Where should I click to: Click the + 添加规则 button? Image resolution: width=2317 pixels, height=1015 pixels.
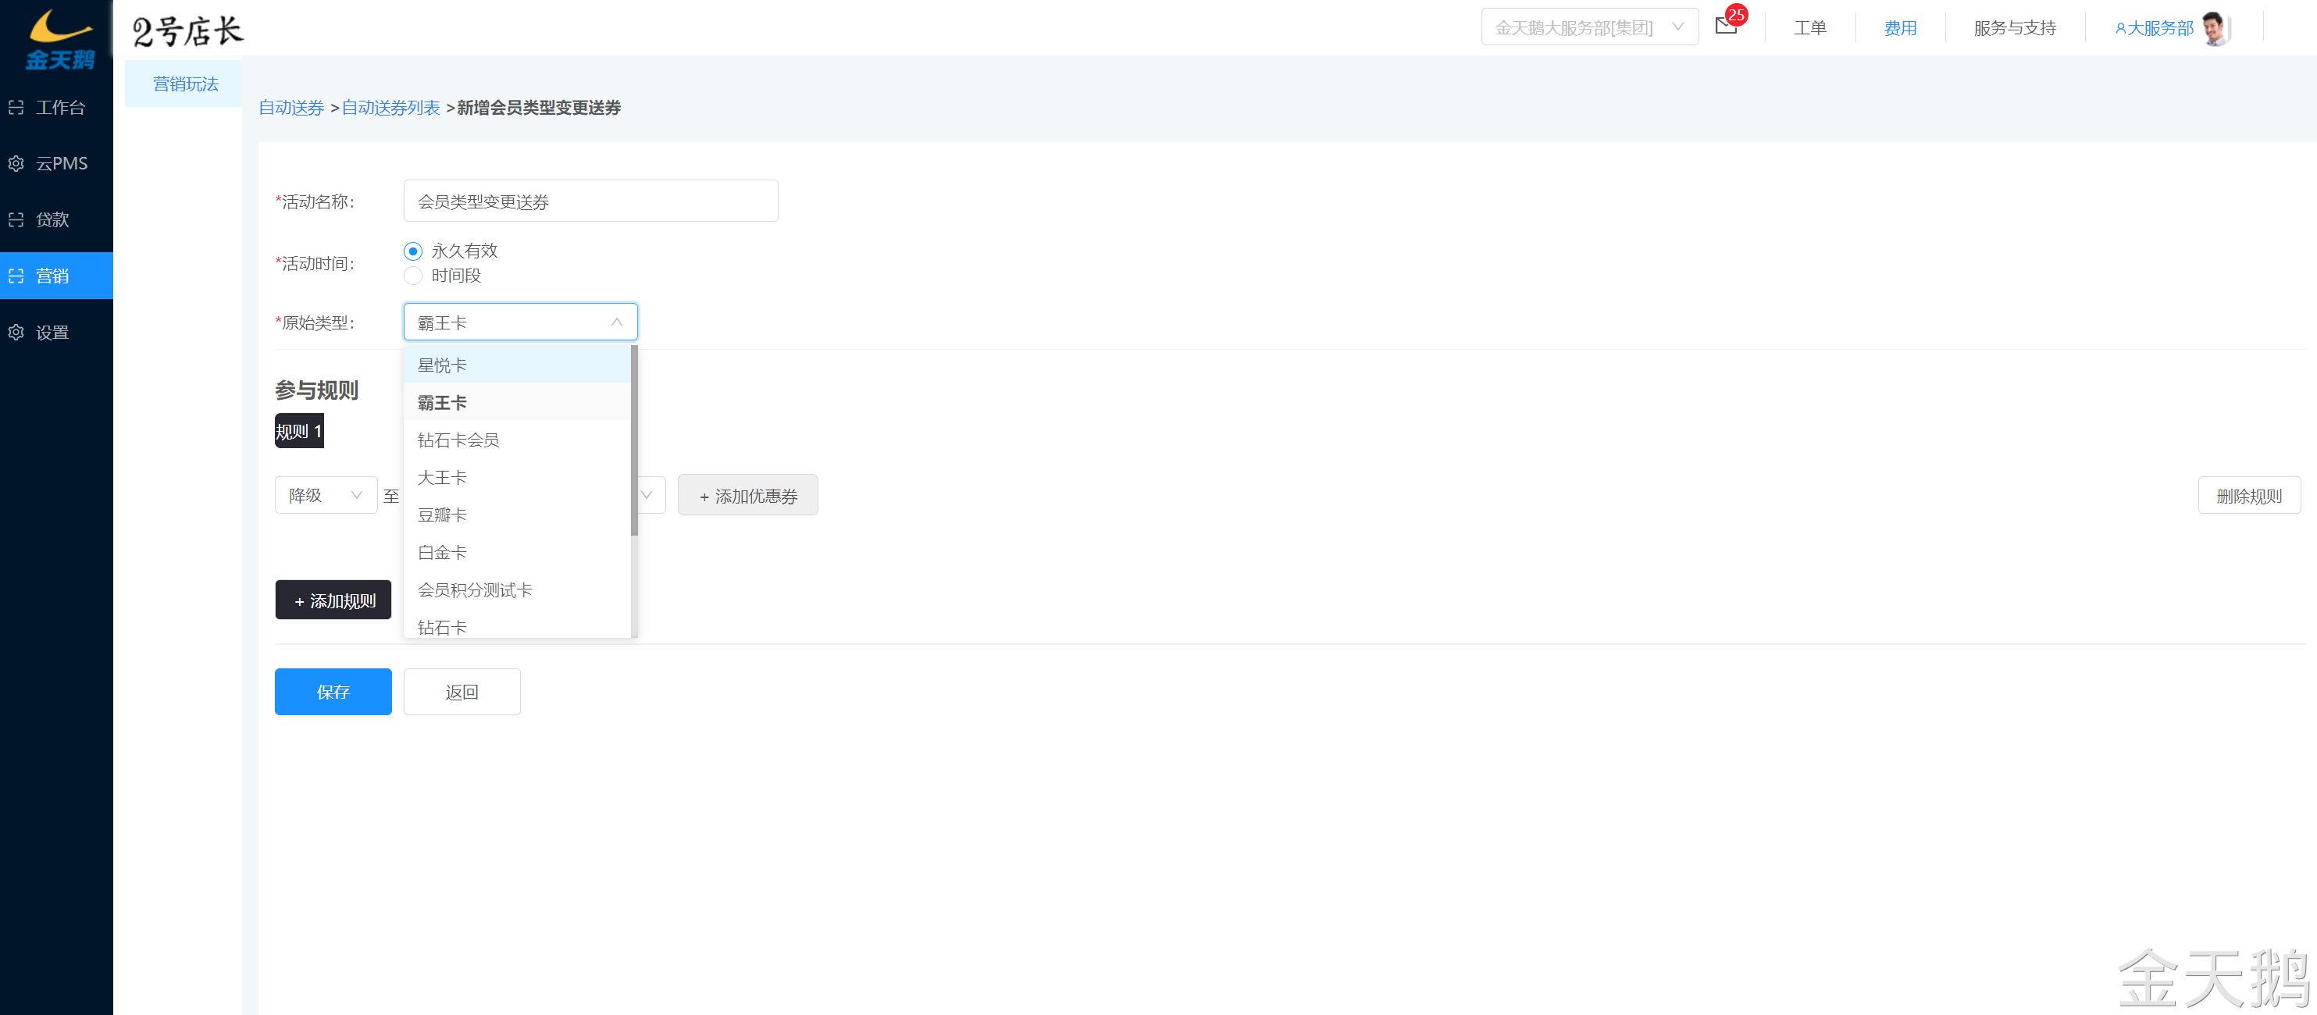pyautogui.click(x=333, y=600)
